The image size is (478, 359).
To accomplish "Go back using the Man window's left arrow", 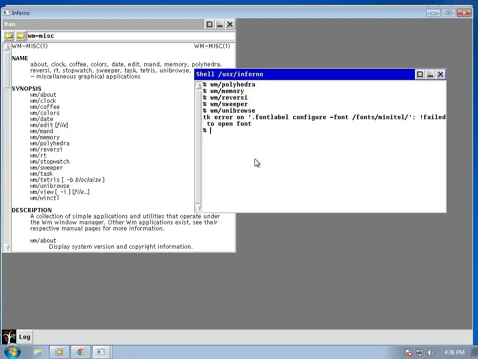I will [8, 36].
